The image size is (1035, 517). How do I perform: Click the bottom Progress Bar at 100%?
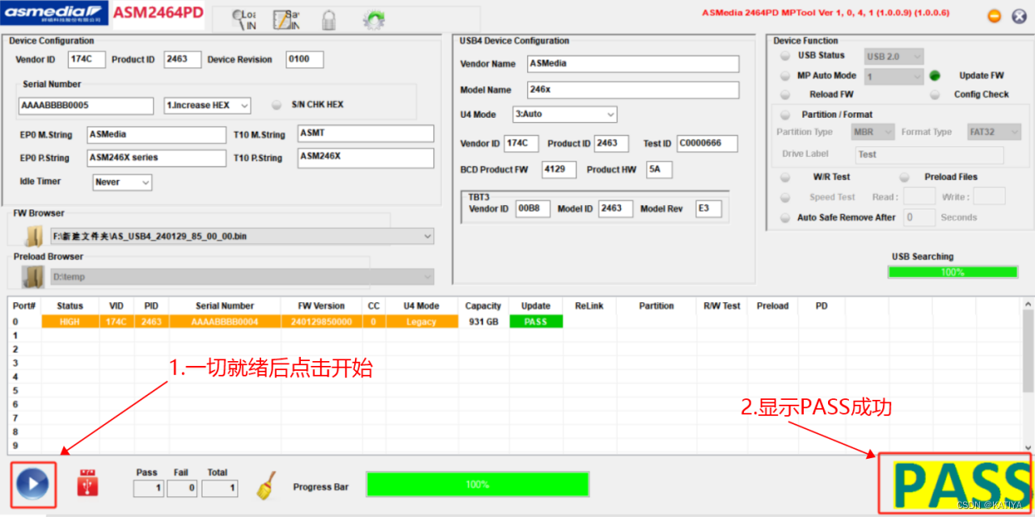pyautogui.click(x=477, y=485)
